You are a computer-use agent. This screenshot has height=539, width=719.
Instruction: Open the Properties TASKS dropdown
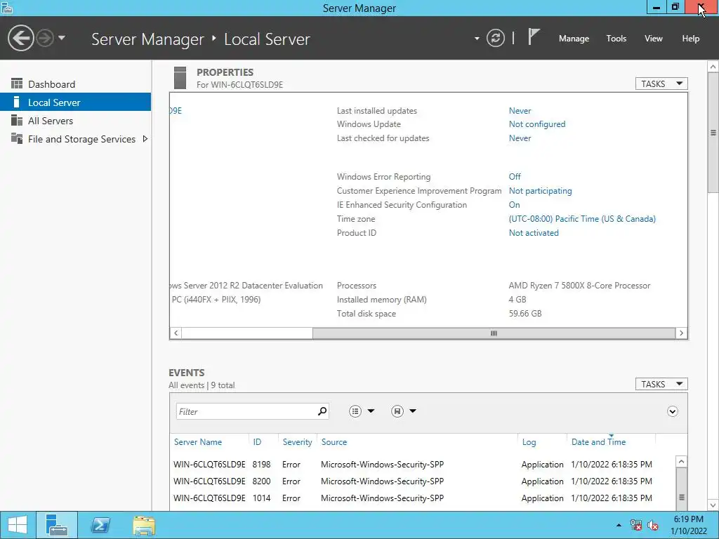(661, 84)
